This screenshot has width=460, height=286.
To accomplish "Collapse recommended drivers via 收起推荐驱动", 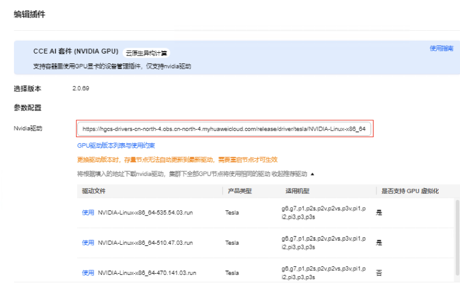I will (293, 174).
